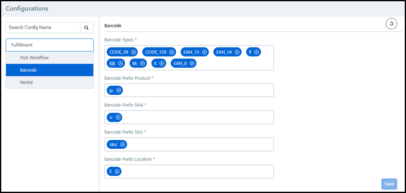Remove the kjk barcode type tag
This screenshot has width=406, height=193.
coord(121,63)
